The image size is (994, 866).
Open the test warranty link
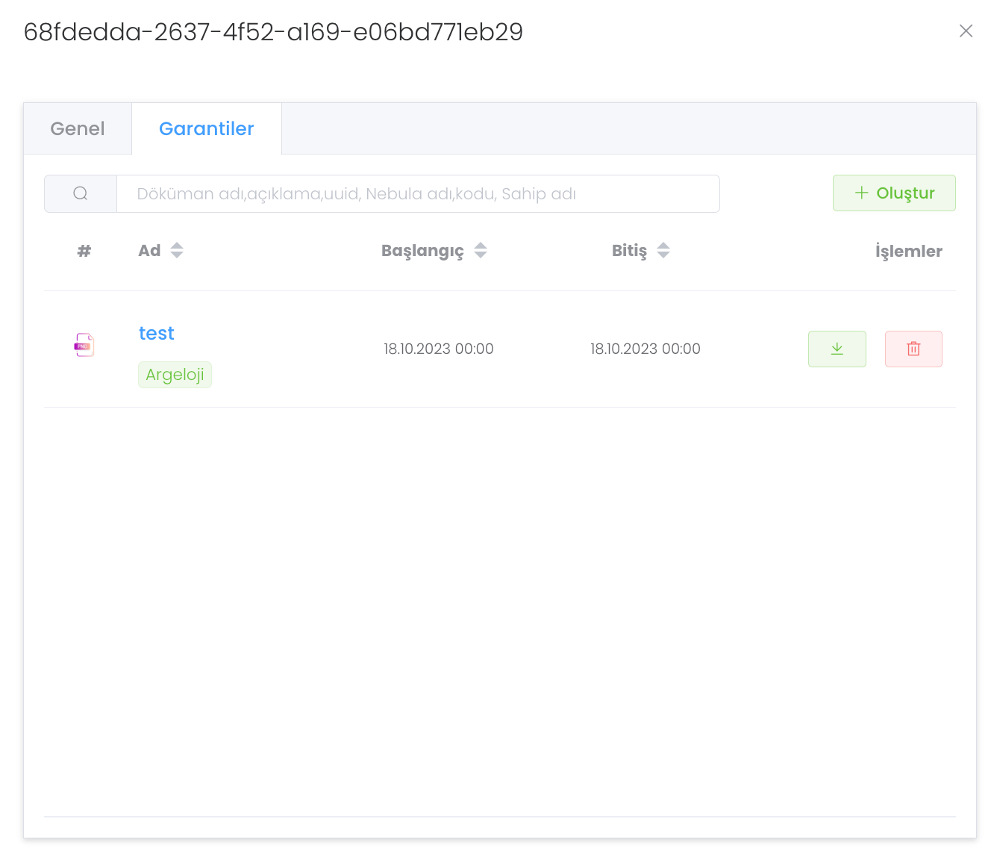157,334
